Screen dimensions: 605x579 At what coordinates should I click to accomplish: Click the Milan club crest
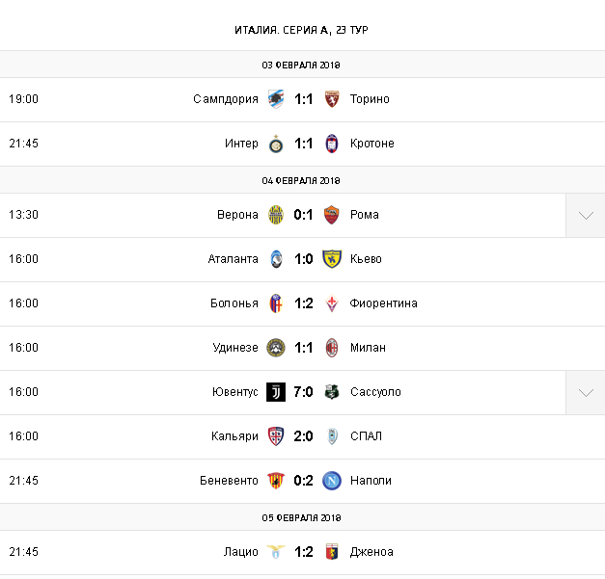pos(332,348)
